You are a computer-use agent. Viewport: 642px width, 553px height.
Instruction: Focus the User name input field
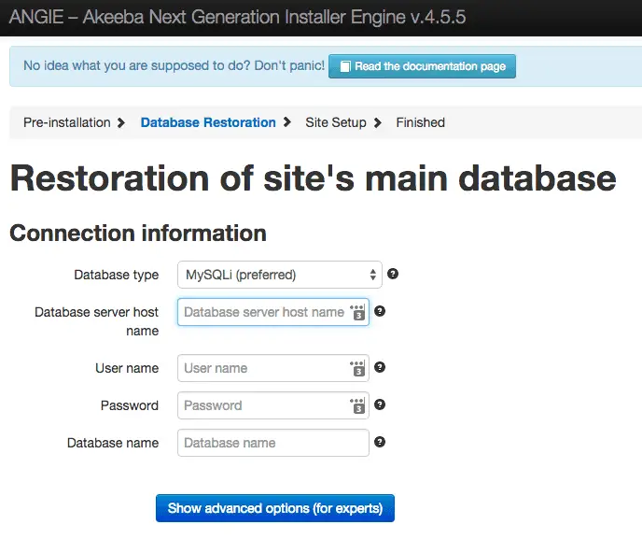pos(273,368)
